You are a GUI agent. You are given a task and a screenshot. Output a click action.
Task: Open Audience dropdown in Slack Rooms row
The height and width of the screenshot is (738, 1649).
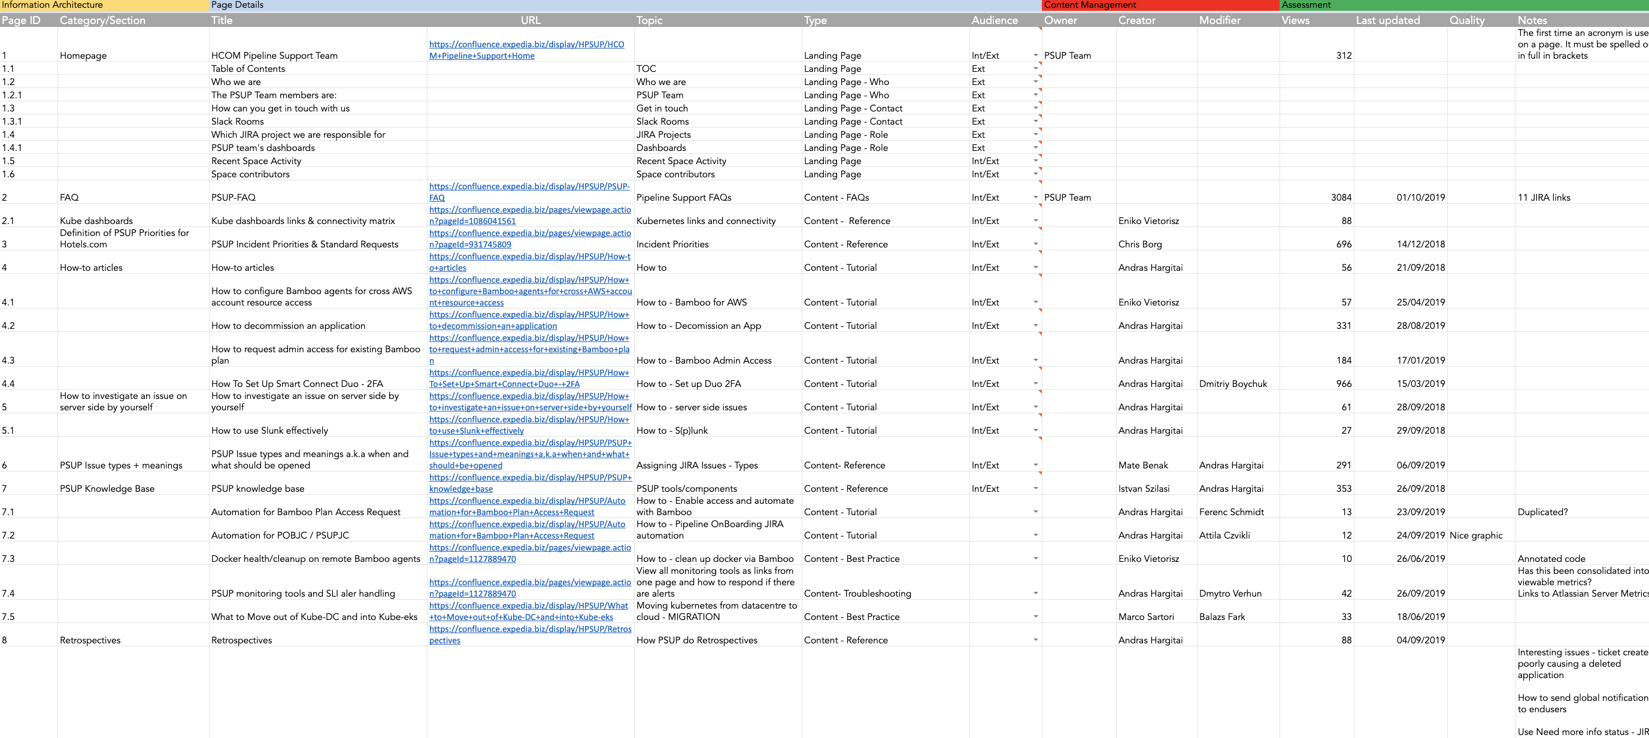(x=1035, y=121)
